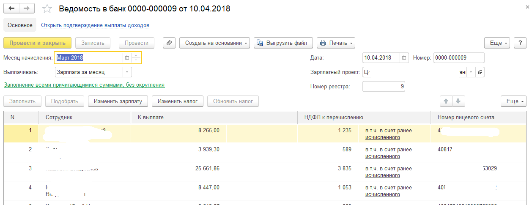Expand the Выплачивать dropdown list

tap(127, 72)
